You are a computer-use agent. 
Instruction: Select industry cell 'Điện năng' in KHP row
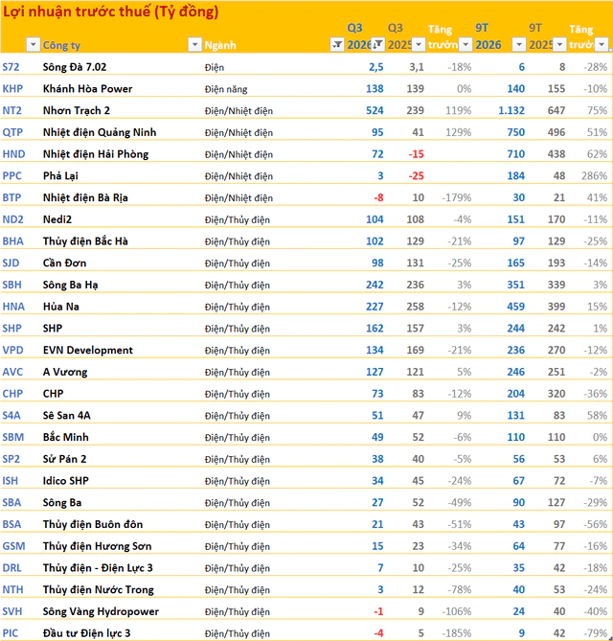pyautogui.click(x=226, y=89)
